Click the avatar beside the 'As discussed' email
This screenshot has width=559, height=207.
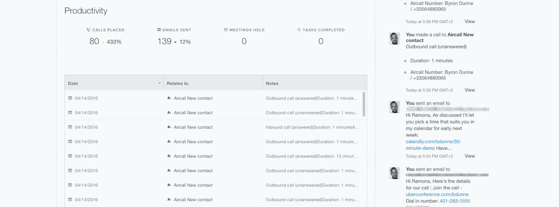pos(394,107)
